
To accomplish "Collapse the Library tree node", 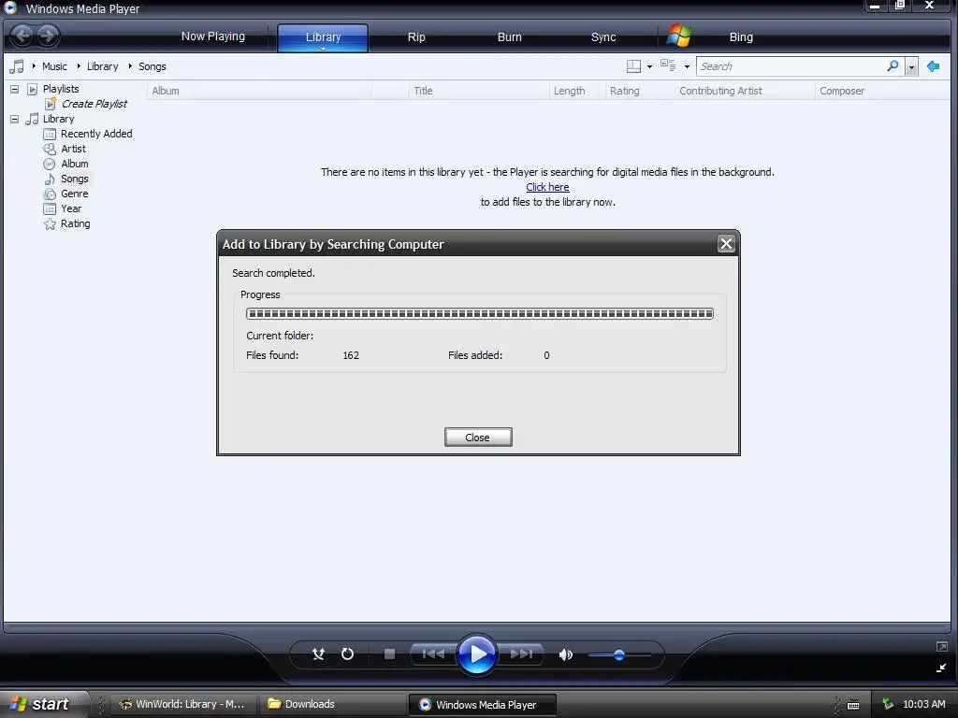I will pos(14,119).
